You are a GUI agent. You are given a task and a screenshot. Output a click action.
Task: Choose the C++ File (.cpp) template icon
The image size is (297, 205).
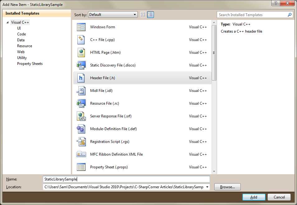point(81,40)
